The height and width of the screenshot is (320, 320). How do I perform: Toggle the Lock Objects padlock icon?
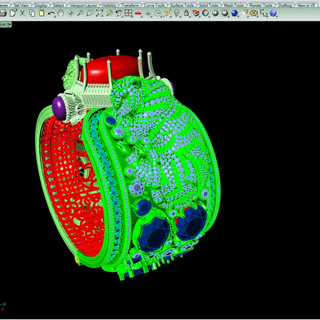pos(186,14)
